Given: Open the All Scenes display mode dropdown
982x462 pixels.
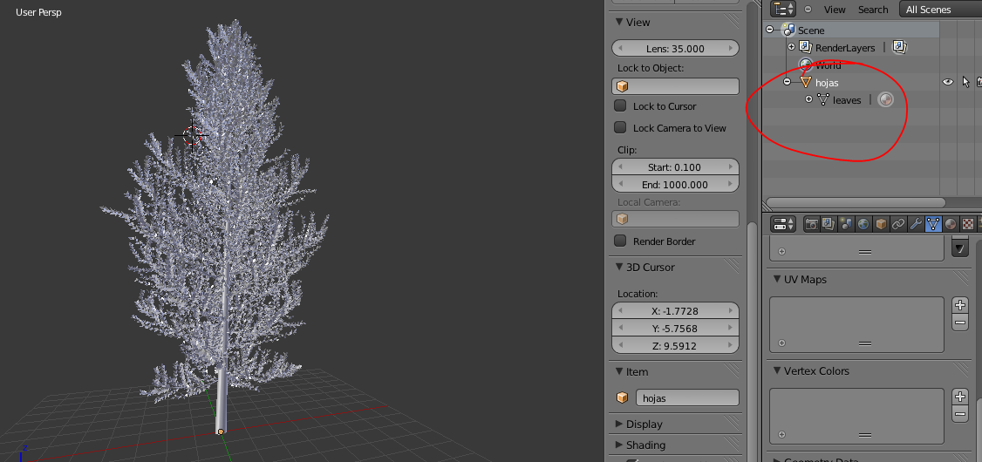Looking at the screenshot, I should click(940, 9).
